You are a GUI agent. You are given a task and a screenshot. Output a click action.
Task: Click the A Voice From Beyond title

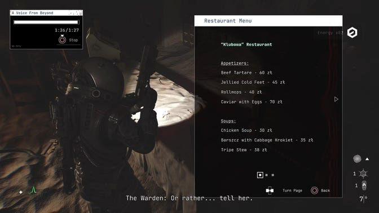(32, 13)
